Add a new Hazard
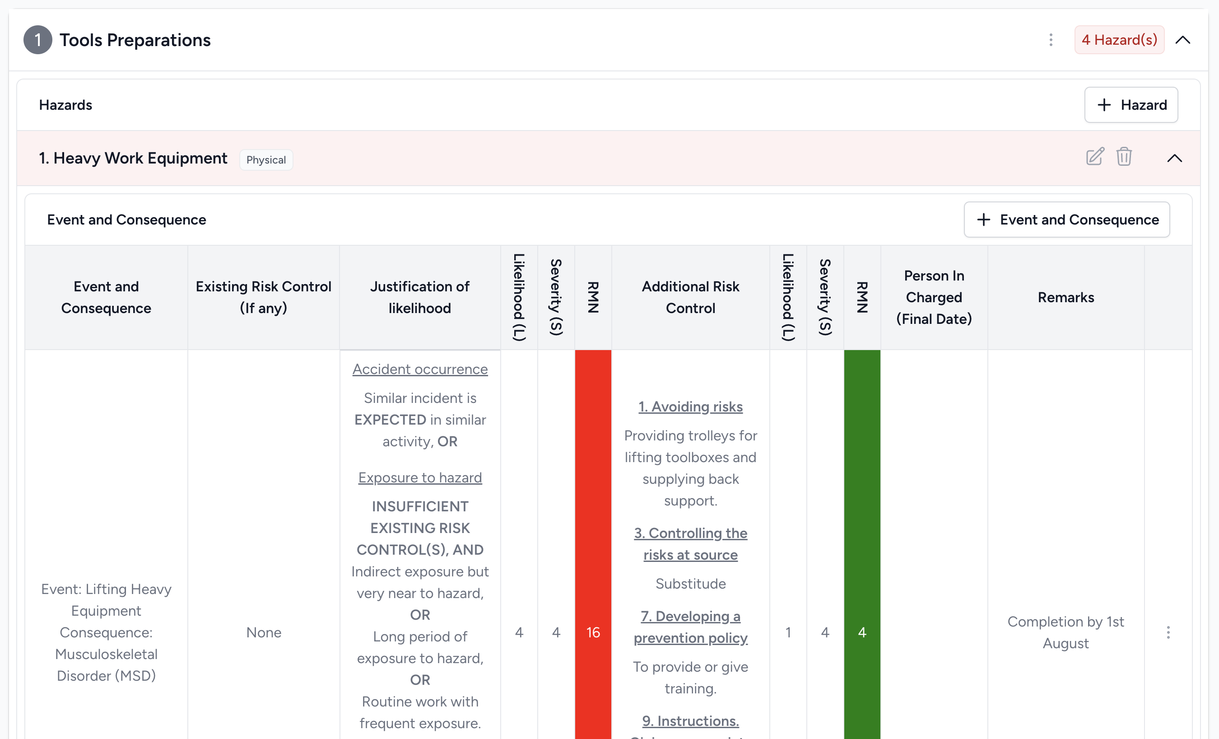 1131,105
